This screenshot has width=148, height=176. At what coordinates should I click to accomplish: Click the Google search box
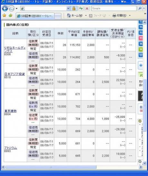114,8
